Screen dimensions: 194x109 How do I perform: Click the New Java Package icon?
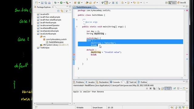[75, 3]
